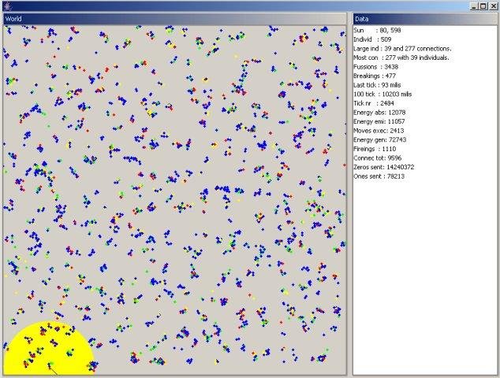Close the simulation window
Image resolution: width=500 pixels, height=378 pixels.
493,6
